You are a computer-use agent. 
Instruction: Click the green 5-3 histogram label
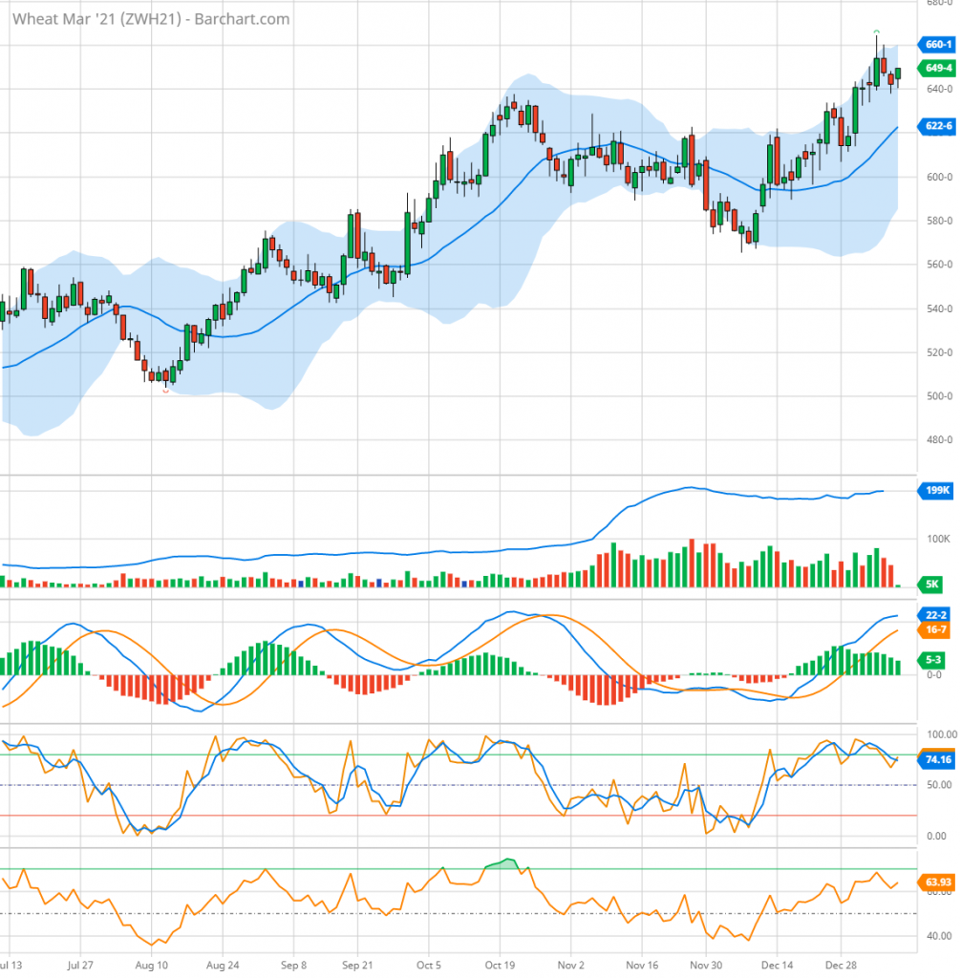point(931,660)
